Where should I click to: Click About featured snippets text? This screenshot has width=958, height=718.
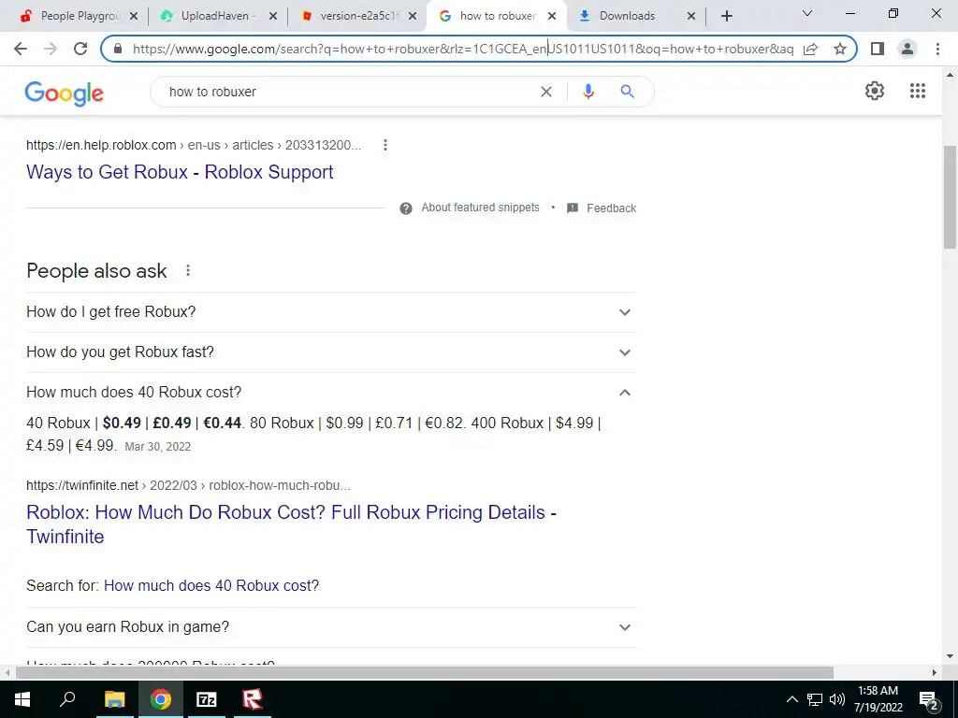click(x=480, y=208)
